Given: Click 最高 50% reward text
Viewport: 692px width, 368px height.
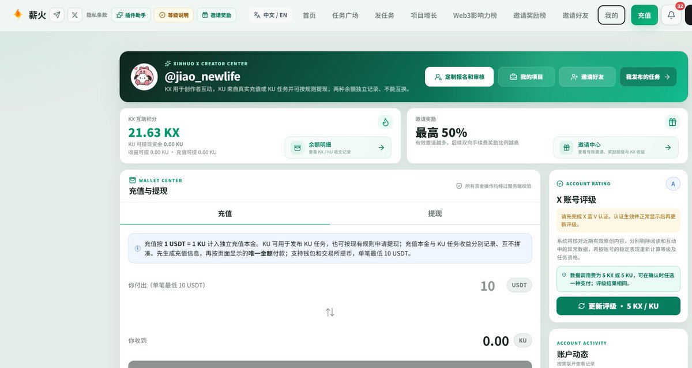Looking at the screenshot, I should pyautogui.click(x=441, y=132).
